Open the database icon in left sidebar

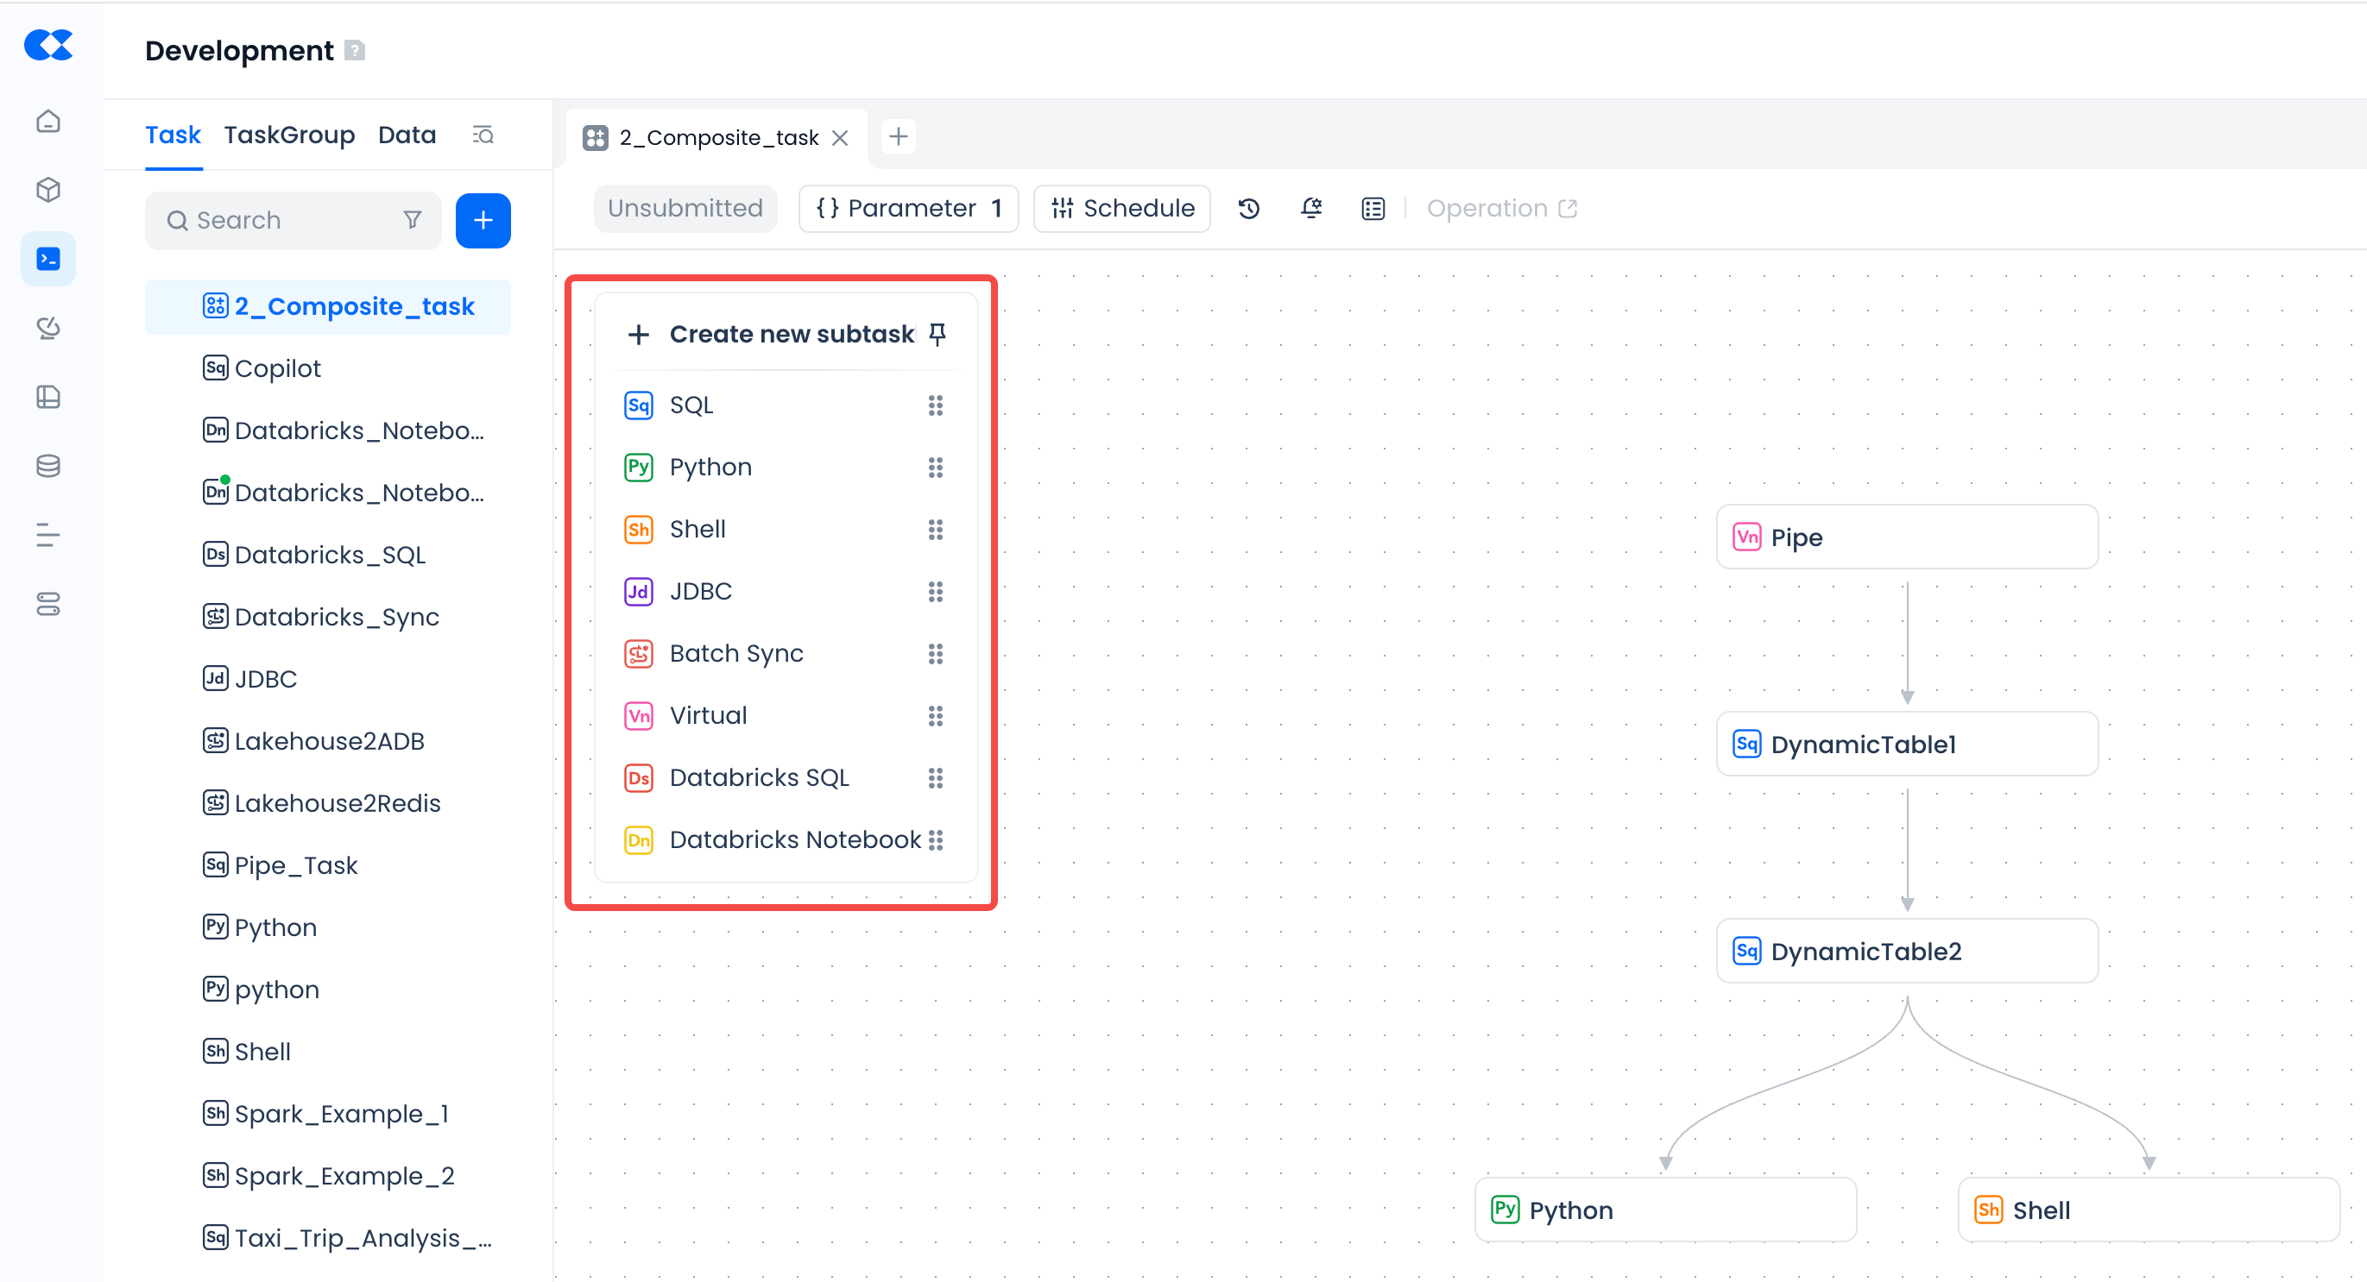48,467
